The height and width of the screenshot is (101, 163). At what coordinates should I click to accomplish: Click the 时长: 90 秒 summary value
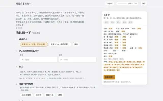108,31
